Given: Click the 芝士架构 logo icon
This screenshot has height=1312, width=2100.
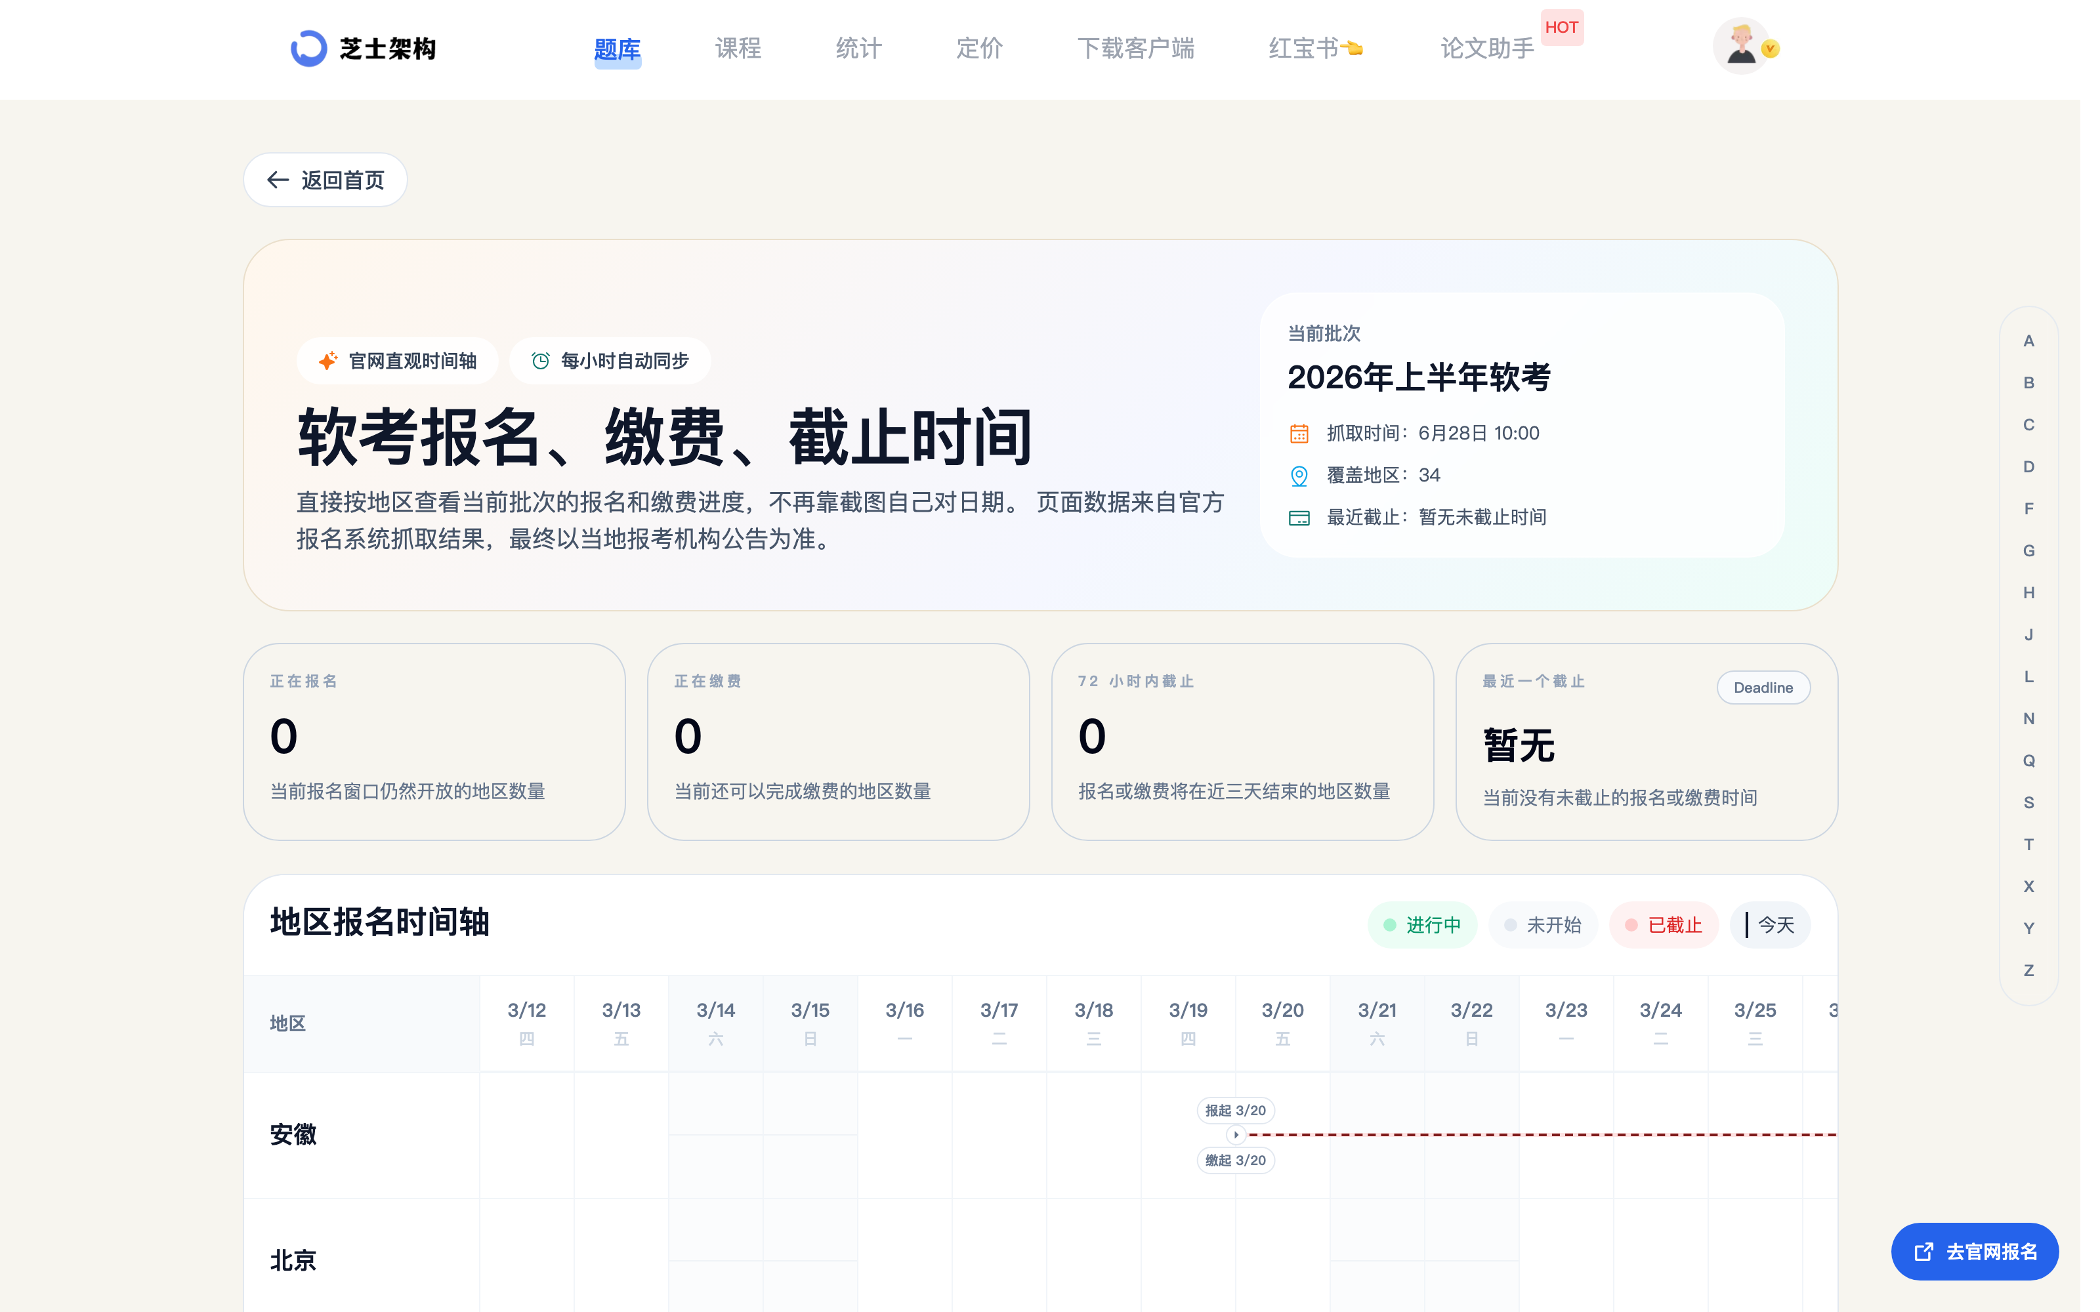Looking at the screenshot, I should pos(308,49).
